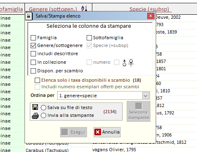Click the Annulla button
Screen dimensions: 197x152
tap(107, 132)
